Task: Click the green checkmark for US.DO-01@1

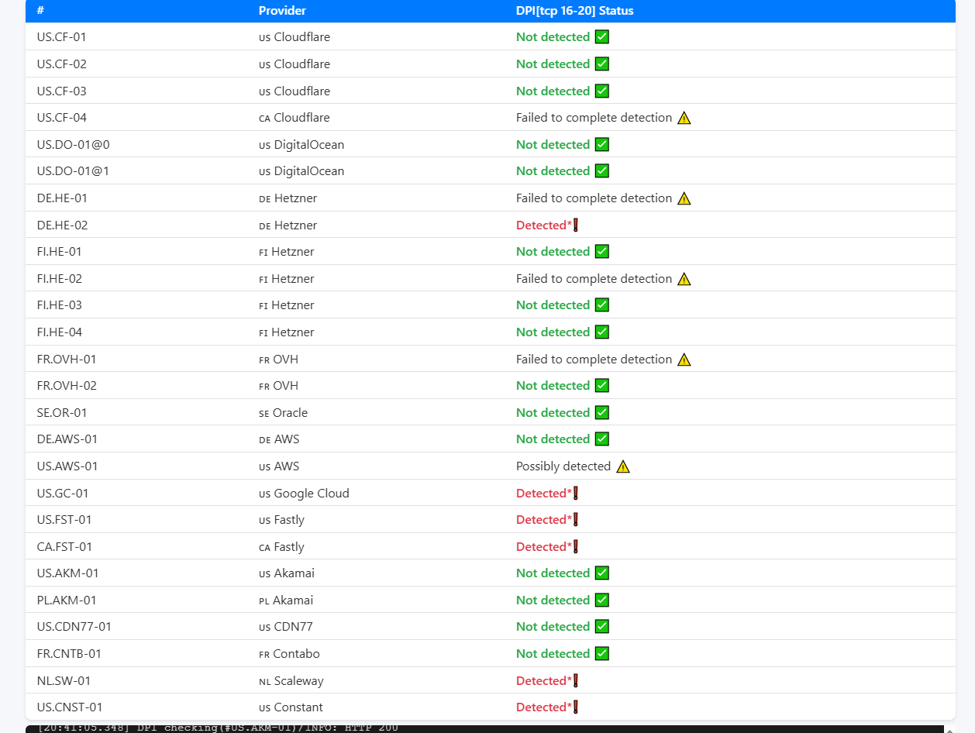Action: [602, 170]
